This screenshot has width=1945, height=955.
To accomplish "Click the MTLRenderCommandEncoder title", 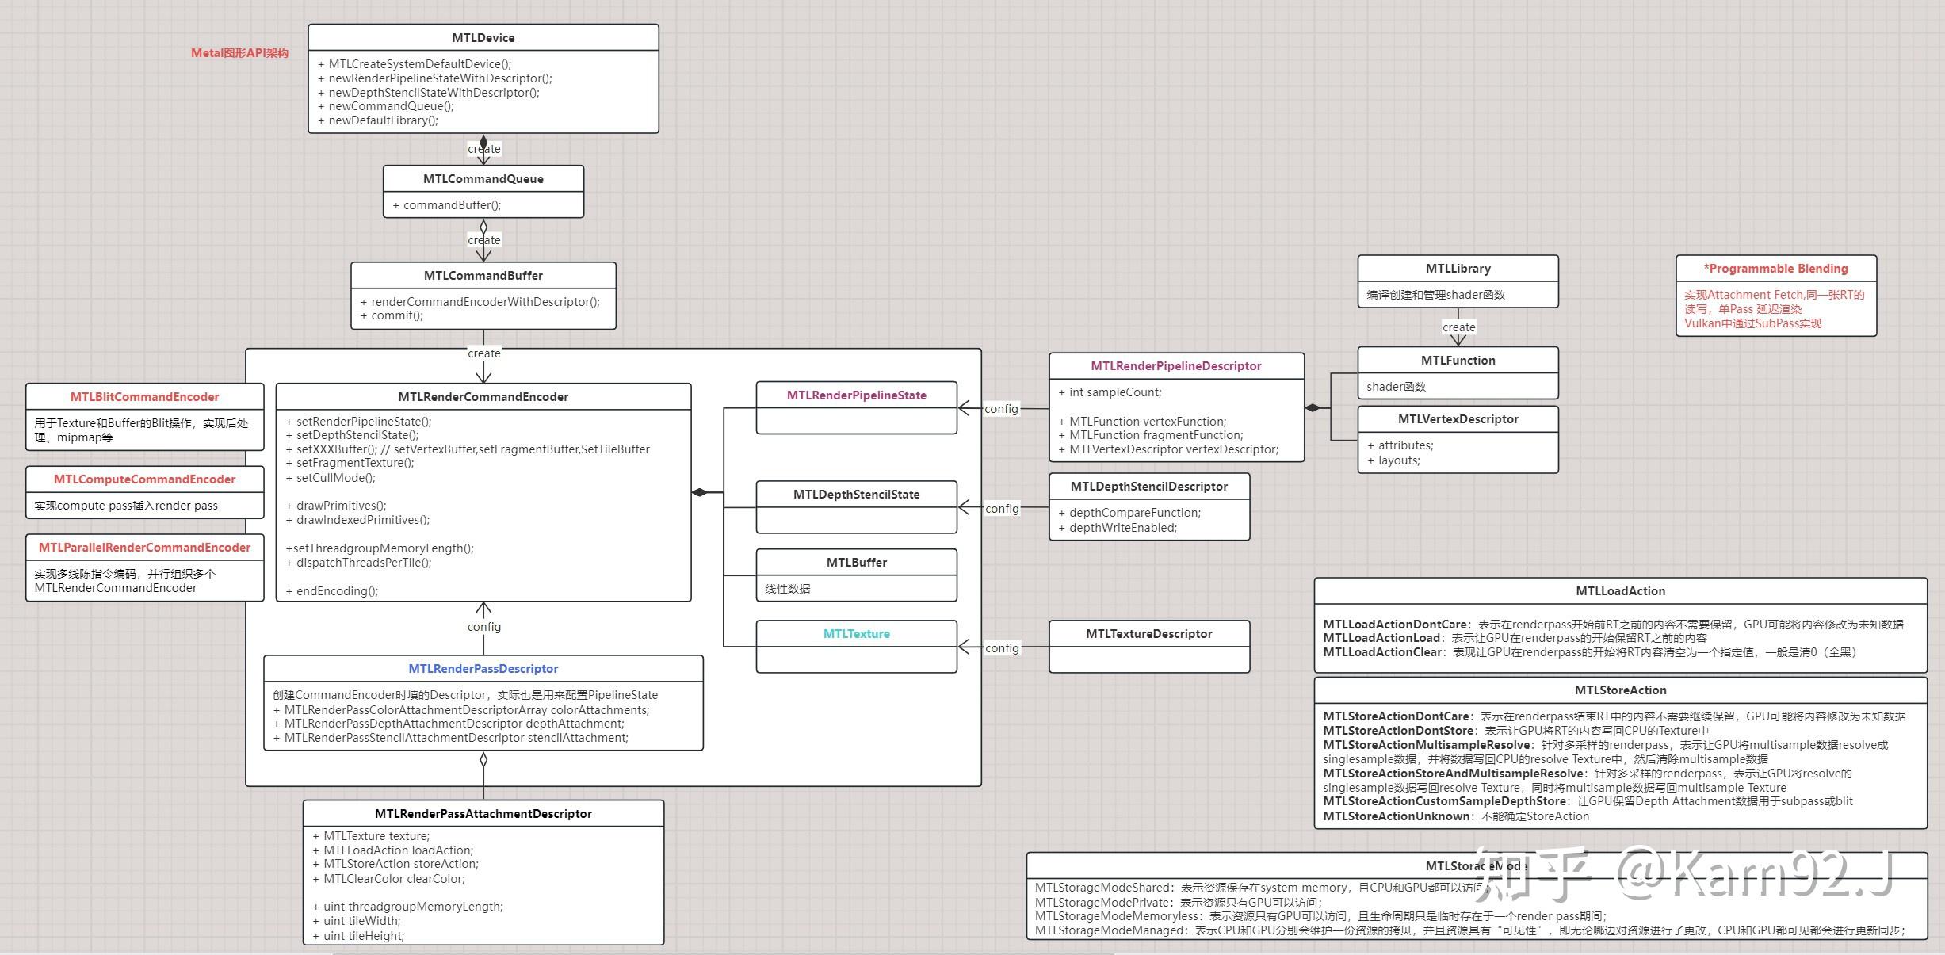I will pyautogui.click(x=483, y=396).
